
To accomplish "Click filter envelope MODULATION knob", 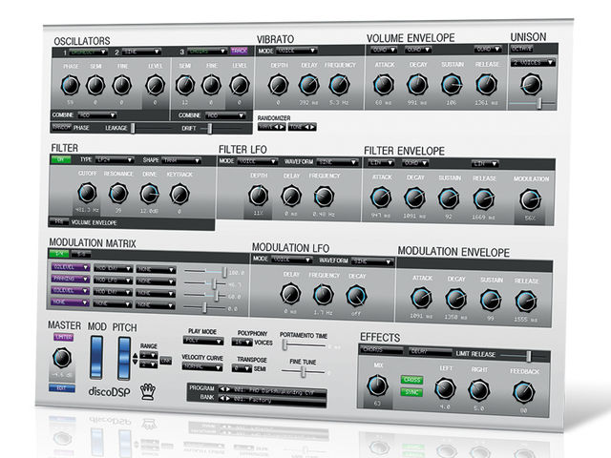I will click(x=531, y=200).
